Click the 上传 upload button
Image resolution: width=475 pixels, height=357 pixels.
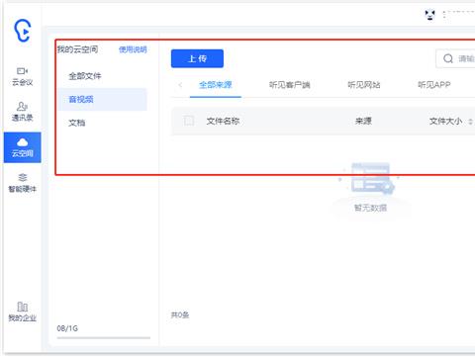coord(197,58)
